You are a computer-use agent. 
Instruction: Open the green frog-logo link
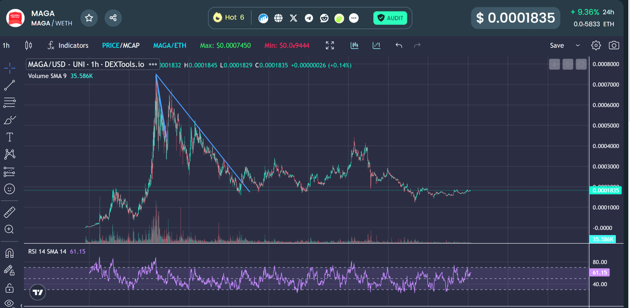[x=339, y=18]
